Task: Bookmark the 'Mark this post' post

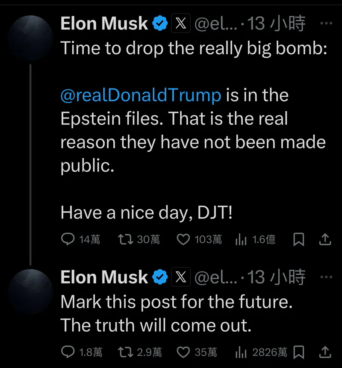Action: [299, 352]
